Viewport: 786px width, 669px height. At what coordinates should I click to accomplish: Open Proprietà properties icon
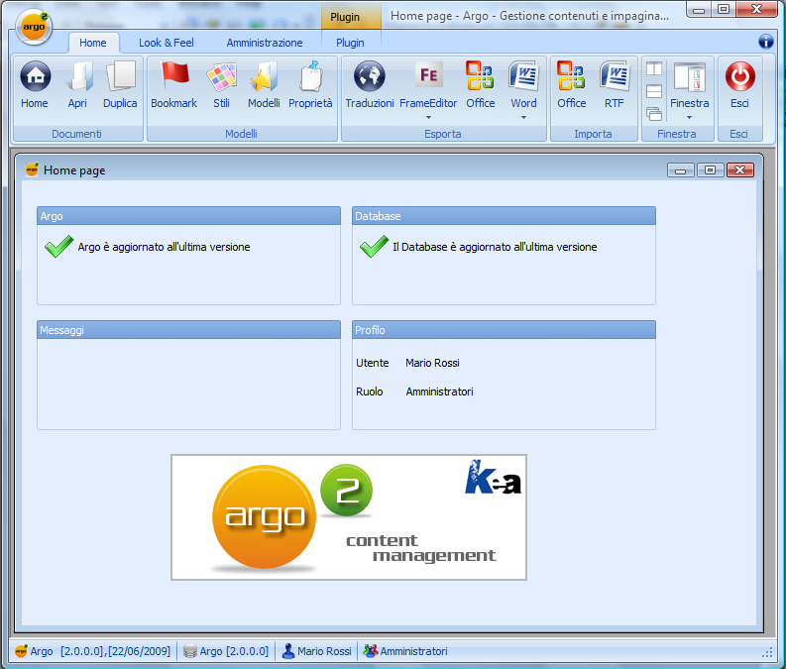311,76
